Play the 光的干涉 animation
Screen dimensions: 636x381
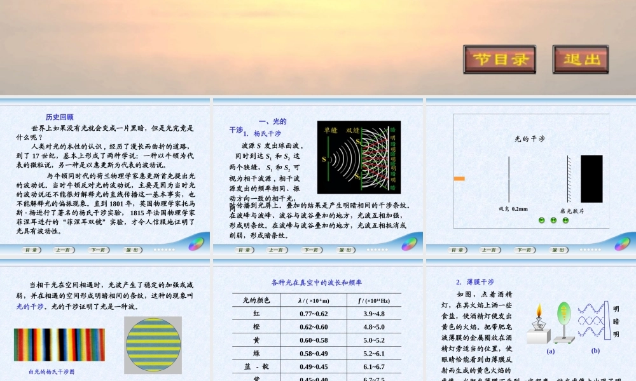[541, 220]
